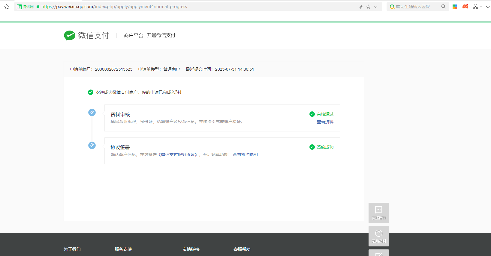
Task: Click the scissors screenshot tool
Action: point(475,7)
